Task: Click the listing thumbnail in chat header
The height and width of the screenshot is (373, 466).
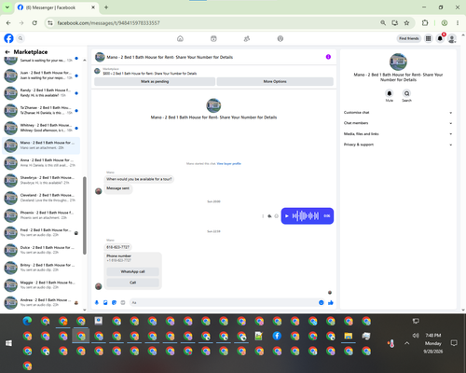Action: click(100, 57)
